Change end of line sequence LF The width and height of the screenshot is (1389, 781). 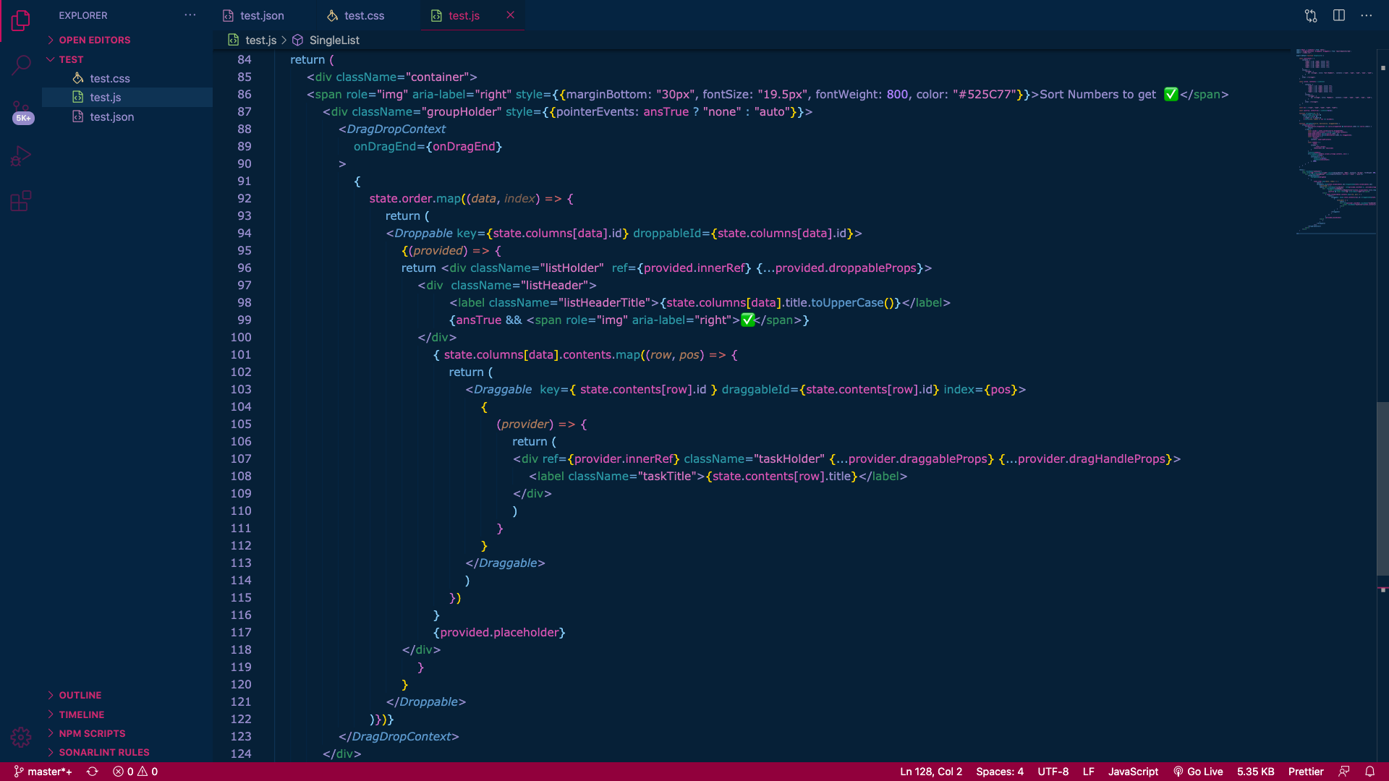pyautogui.click(x=1089, y=772)
